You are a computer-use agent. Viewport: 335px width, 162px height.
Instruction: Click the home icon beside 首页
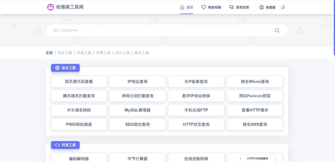click(x=182, y=7)
